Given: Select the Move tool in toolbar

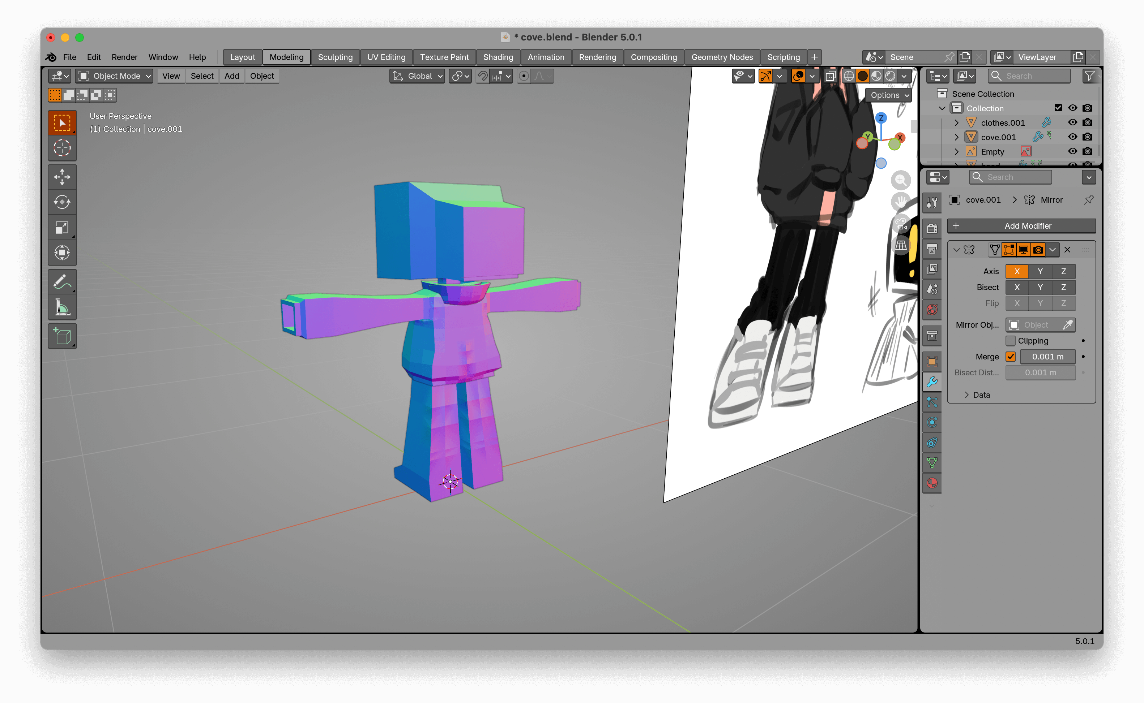Looking at the screenshot, I should click(x=62, y=177).
